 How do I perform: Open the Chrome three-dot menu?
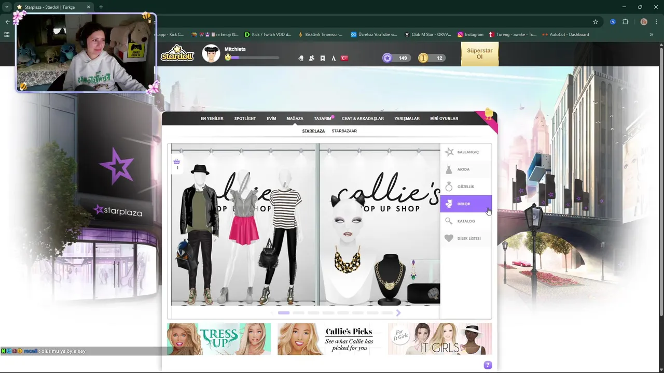click(x=657, y=22)
